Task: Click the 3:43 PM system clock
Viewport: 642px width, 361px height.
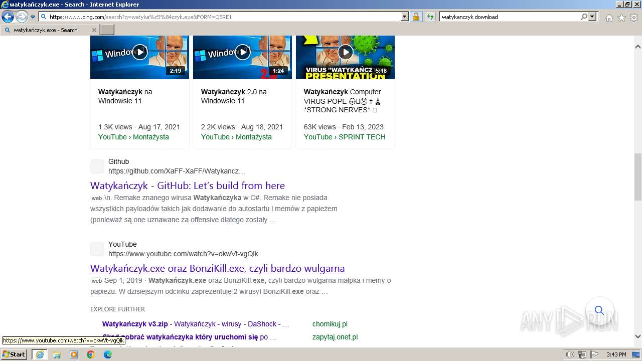Action: pyautogui.click(x=616, y=354)
